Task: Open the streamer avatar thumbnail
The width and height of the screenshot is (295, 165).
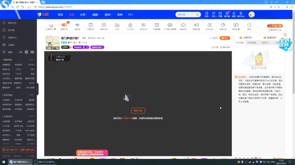Action: pyautogui.click(x=52, y=43)
